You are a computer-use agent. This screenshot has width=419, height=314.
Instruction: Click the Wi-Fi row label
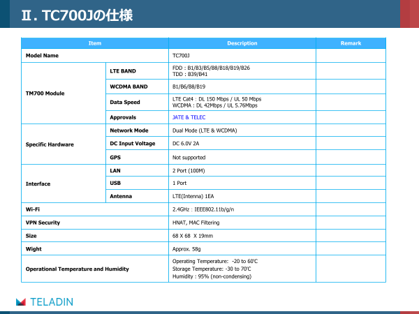pyautogui.click(x=33, y=209)
